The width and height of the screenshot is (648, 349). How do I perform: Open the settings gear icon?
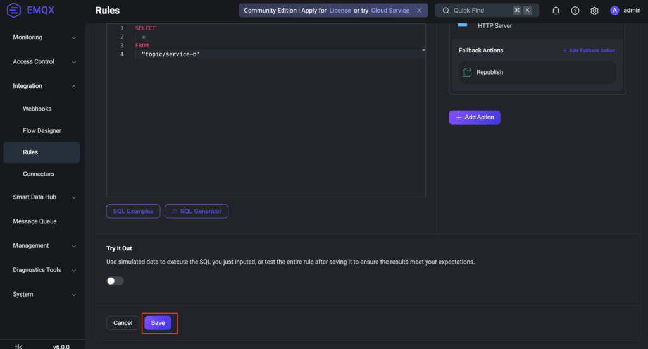coord(594,11)
